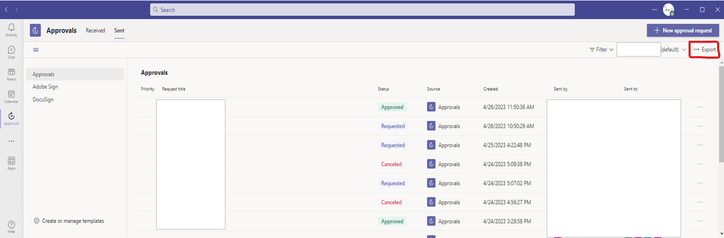Image resolution: width=724 pixels, height=238 pixels.
Task: Open the Activity feed in sidebar
Action: pyautogui.click(x=11, y=30)
